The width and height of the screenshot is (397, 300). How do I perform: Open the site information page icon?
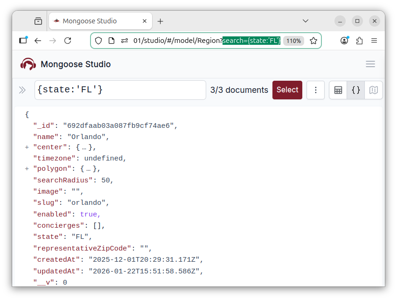(111, 41)
